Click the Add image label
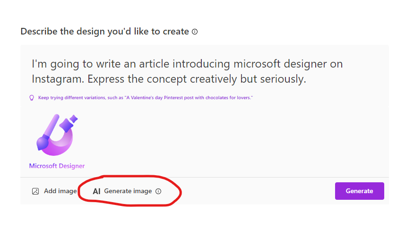This screenshot has width=414, height=230. [x=60, y=191]
